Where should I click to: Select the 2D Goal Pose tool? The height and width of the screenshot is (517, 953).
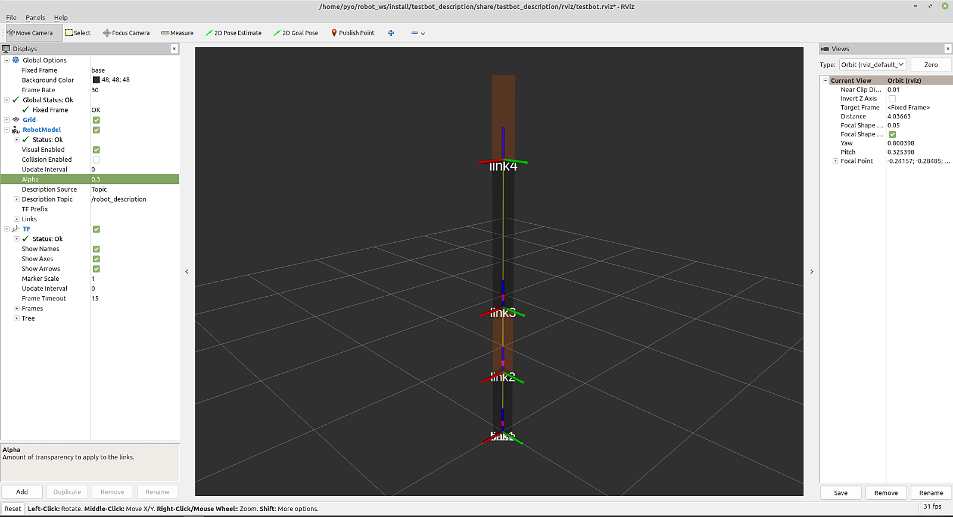(x=296, y=33)
